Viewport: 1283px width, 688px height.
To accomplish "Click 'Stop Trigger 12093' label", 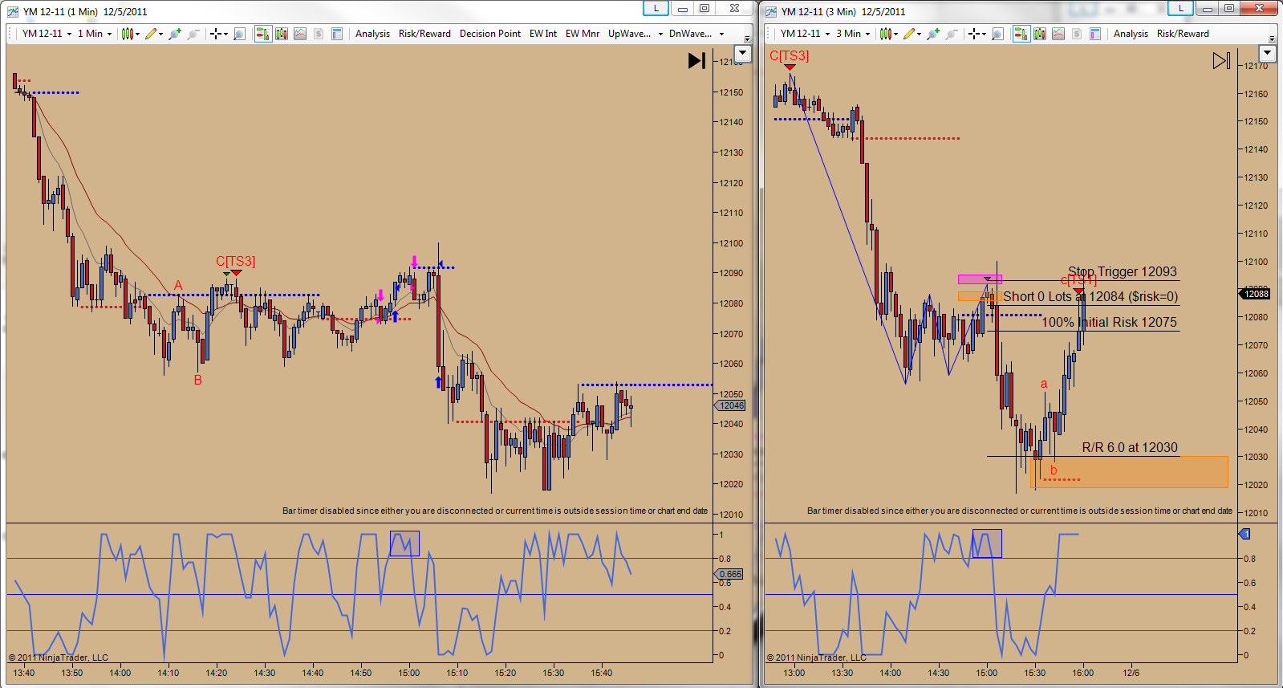I will (x=1123, y=271).
